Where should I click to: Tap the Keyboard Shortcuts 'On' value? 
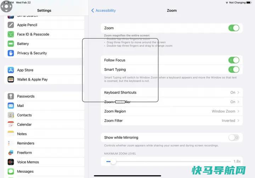233,92
